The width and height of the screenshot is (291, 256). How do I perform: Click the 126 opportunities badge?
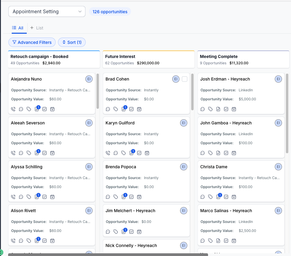pos(110,12)
